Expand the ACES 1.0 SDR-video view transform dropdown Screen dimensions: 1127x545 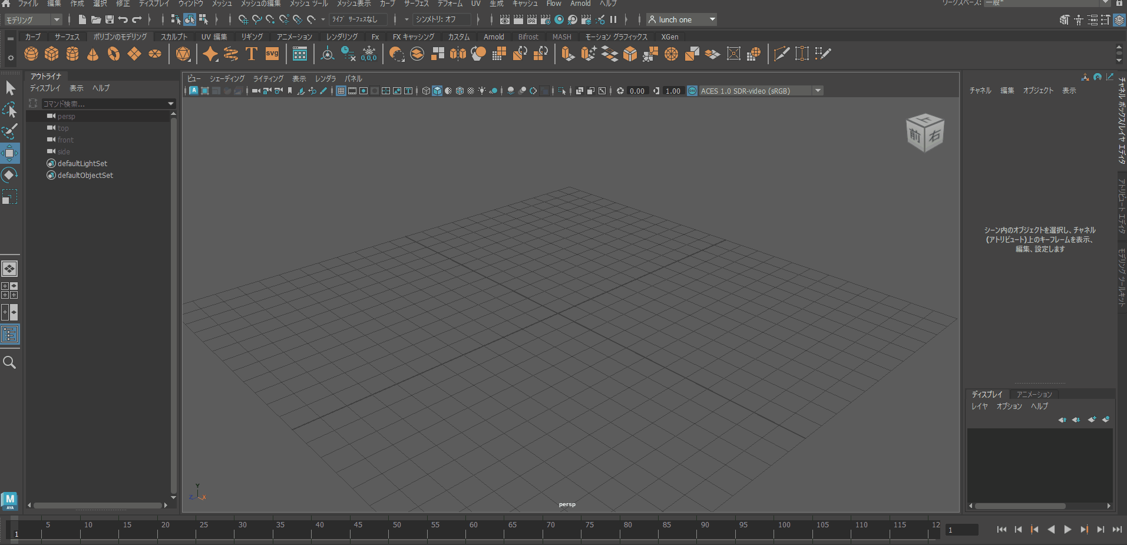point(818,91)
